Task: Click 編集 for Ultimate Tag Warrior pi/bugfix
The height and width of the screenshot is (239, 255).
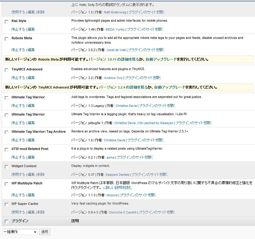Action: pos(31,123)
